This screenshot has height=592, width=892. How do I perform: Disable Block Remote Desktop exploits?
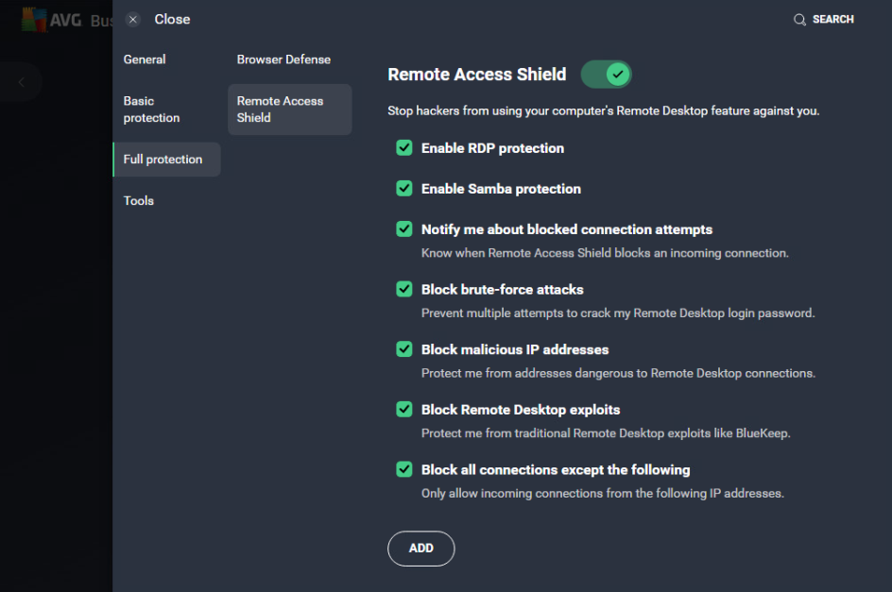click(404, 409)
